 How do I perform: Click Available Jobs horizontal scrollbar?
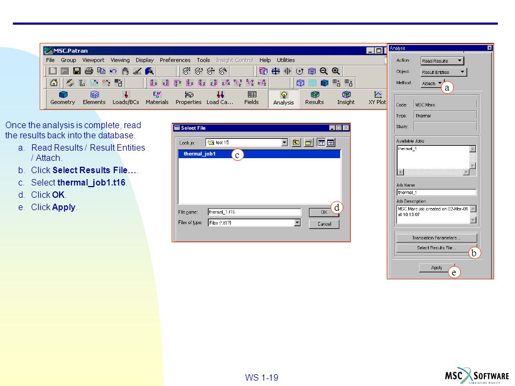coord(433,172)
